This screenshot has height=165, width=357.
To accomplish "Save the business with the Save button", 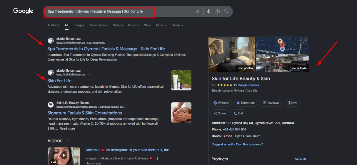I will [x=292, y=103].
